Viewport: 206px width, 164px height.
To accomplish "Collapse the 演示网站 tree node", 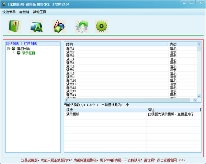I will 8,49.
